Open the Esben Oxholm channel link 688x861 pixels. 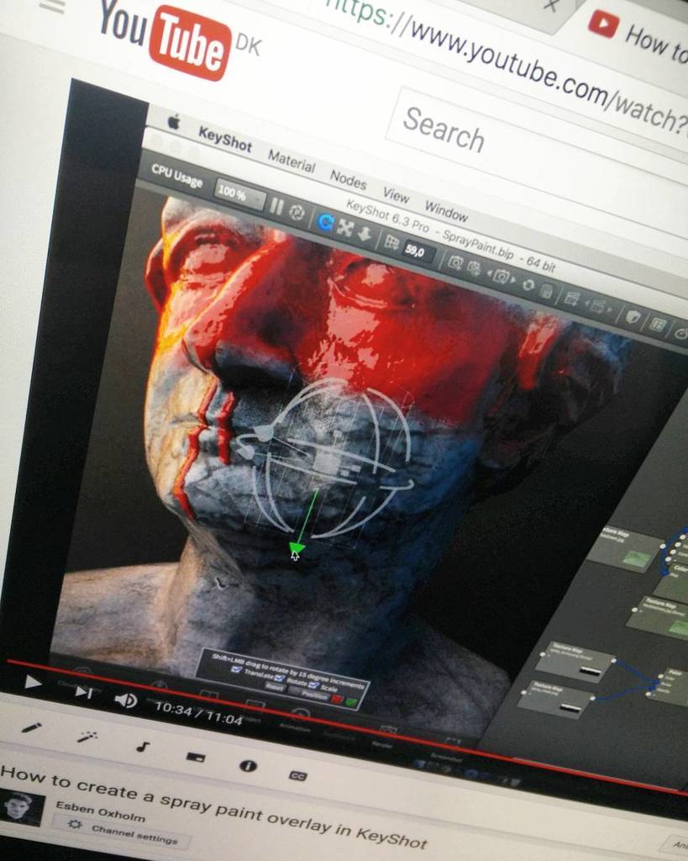101,811
